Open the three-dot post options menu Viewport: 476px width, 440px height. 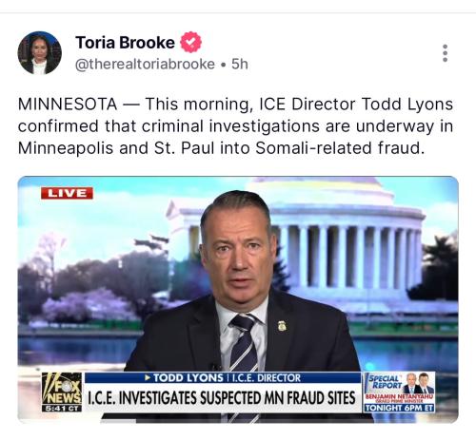click(x=445, y=53)
